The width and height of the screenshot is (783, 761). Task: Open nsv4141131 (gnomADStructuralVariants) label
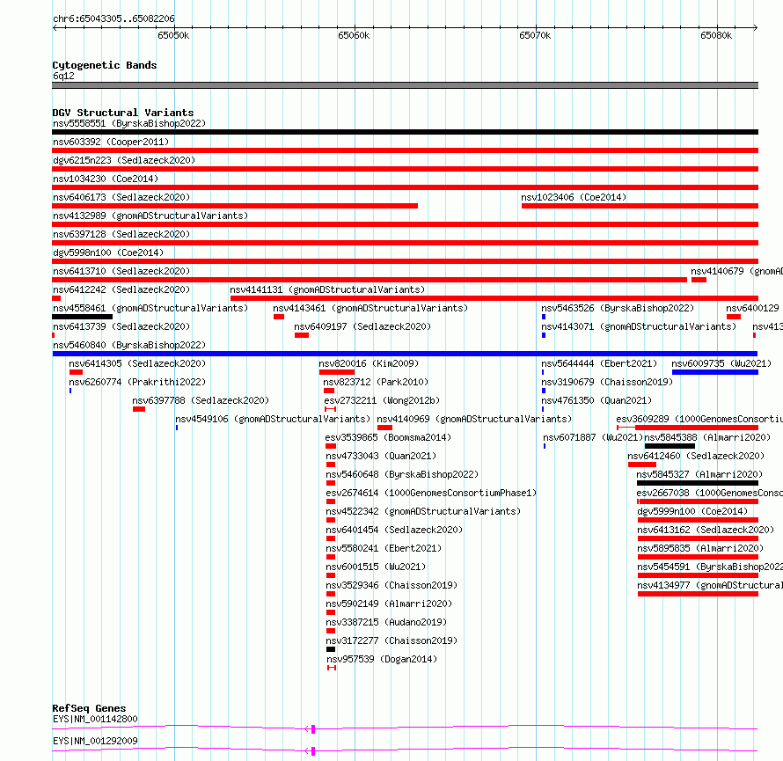tap(327, 289)
